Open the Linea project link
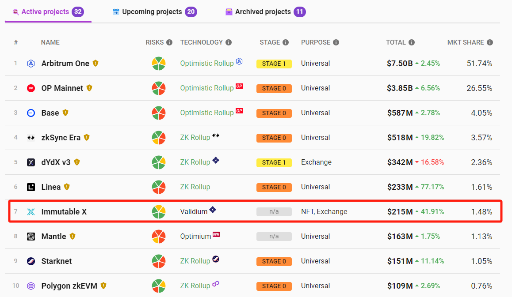The width and height of the screenshot is (512, 297). click(51, 187)
